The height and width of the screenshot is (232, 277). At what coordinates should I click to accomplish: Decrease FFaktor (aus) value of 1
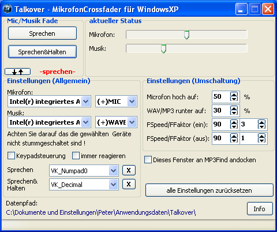tap(261, 140)
